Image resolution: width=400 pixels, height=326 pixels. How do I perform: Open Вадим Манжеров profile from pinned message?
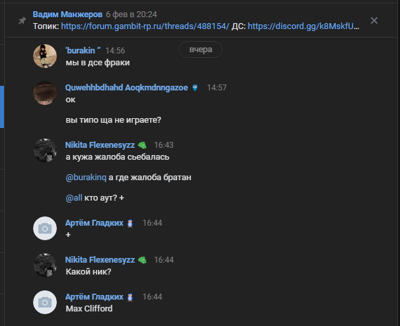[x=67, y=15]
